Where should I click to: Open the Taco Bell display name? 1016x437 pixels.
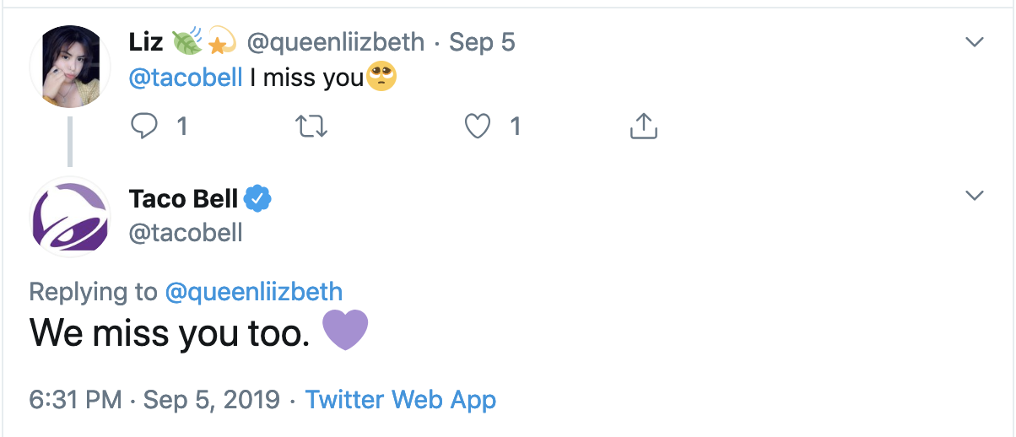[x=183, y=198]
